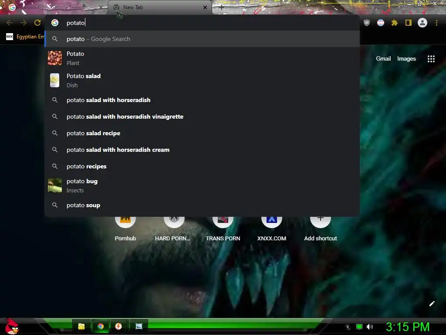The width and height of the screenshot is (446, 335).
Task: Open the orange lightning app in taskbar
Action: coord(118,326)
